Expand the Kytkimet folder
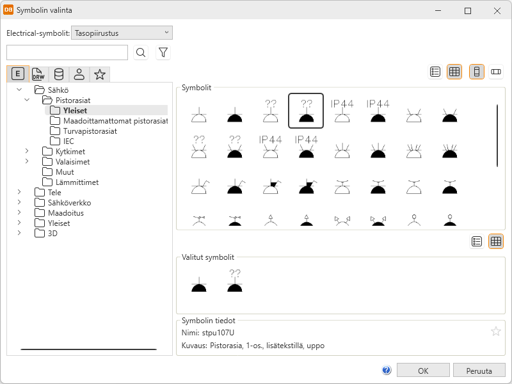512x384 pixels. pyautogui.click(x=27, y=151)
